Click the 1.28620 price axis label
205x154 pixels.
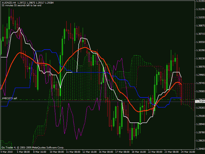tap(200, 141)
